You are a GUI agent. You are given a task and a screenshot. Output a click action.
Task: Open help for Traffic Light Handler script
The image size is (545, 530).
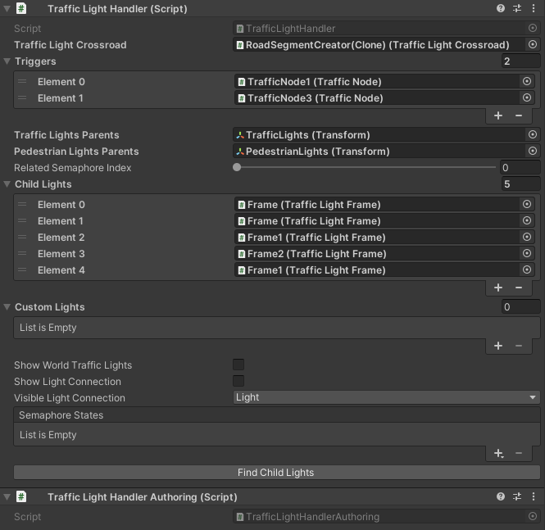point(501,8)
